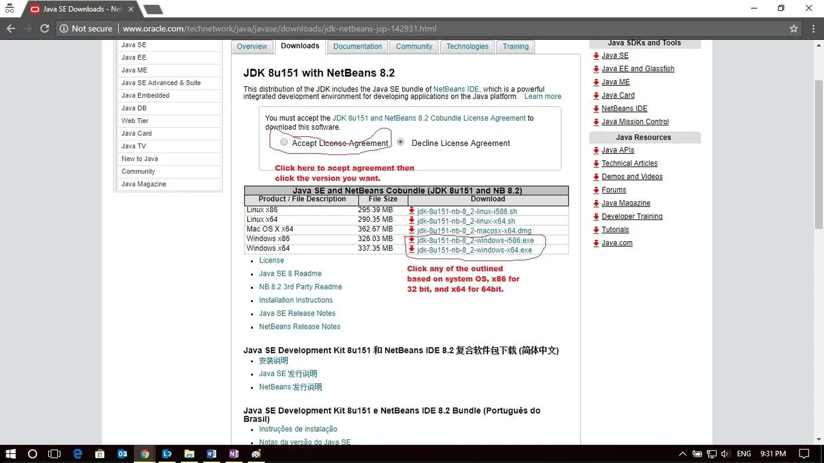Click red arrow icon beside Java SE
Image resolution: width=824 pixels, height=463 pixels.
point(596,56)
